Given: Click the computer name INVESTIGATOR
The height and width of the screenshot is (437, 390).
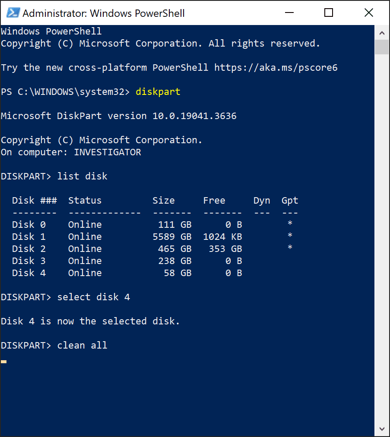Looking at the screenshot, I should pos(108,152).
